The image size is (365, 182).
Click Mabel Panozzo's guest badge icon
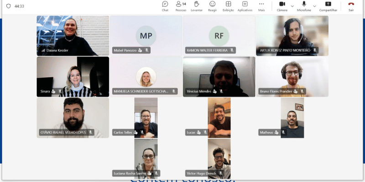pos(140,51)
